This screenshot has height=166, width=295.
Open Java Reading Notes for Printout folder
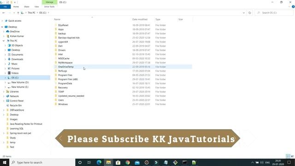[x=26, y=124]
